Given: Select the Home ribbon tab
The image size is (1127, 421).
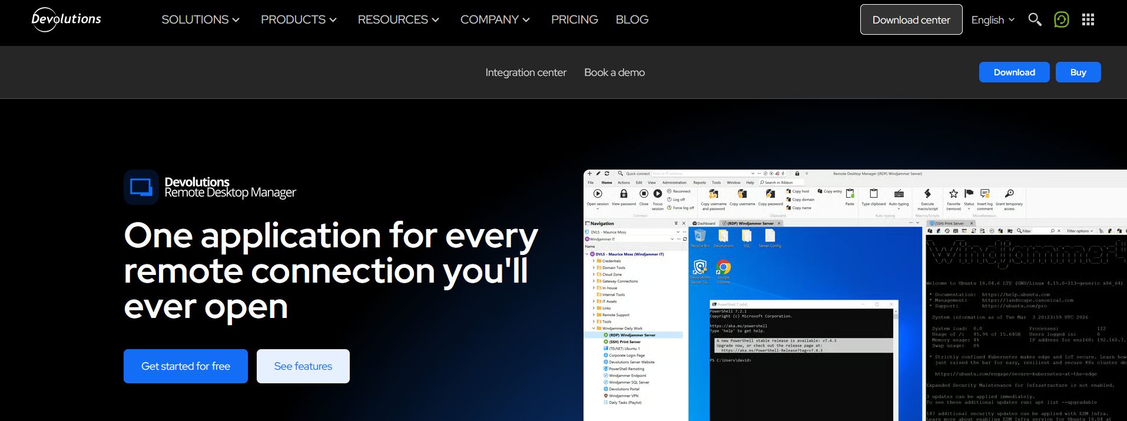Looking at the screenshot, I should pyautogui.click(x=606, y=183).
